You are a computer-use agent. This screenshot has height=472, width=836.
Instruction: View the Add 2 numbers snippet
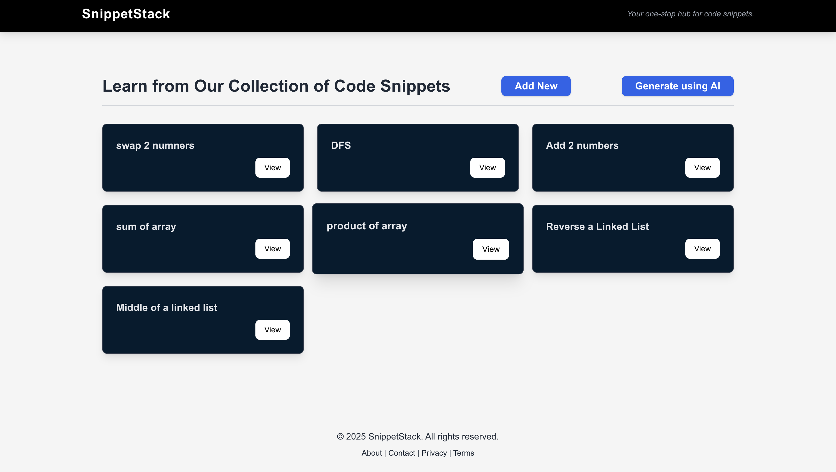coord(702,168)
